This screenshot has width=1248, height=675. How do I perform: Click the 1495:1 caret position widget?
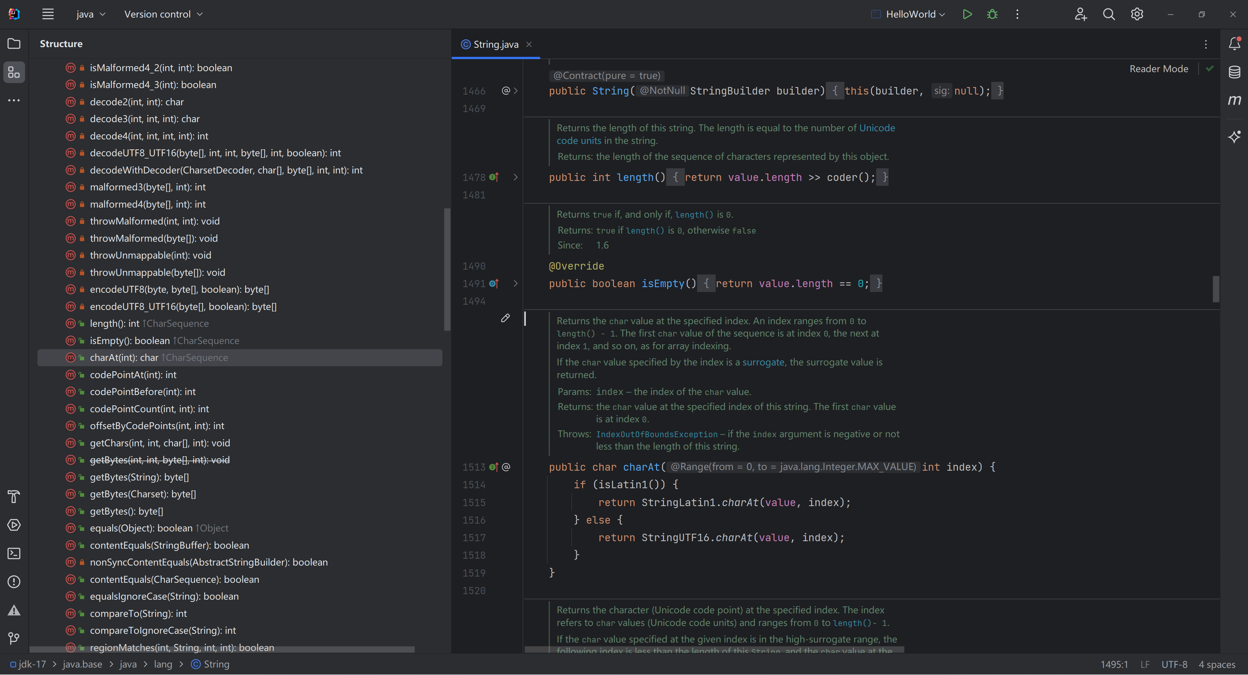click(1114, 664)
